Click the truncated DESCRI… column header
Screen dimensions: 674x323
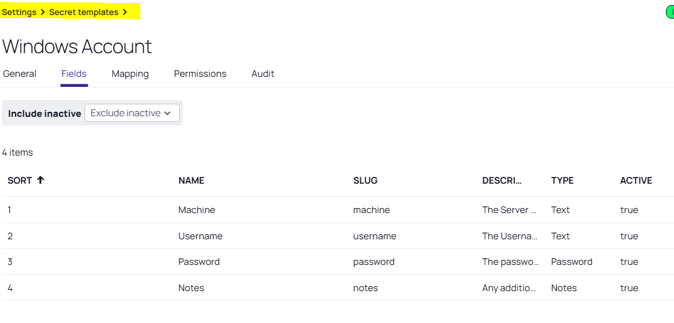502,181
